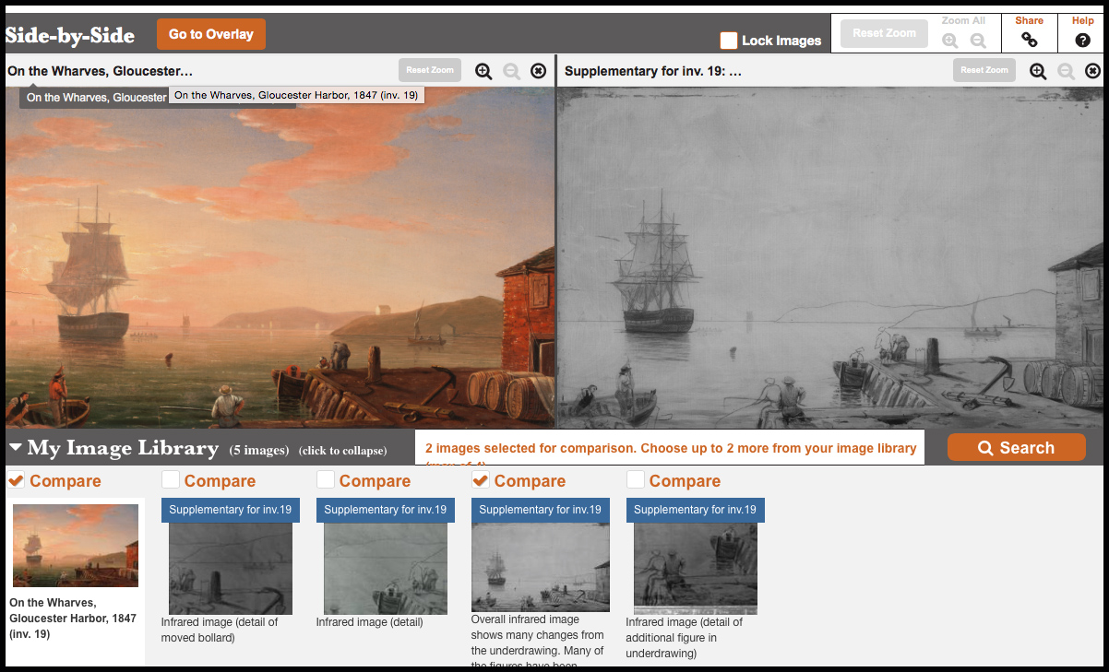The image size is (1109, 672).
Task: Check Compare for the moved bollard detail
Action: tap(171, 479)
